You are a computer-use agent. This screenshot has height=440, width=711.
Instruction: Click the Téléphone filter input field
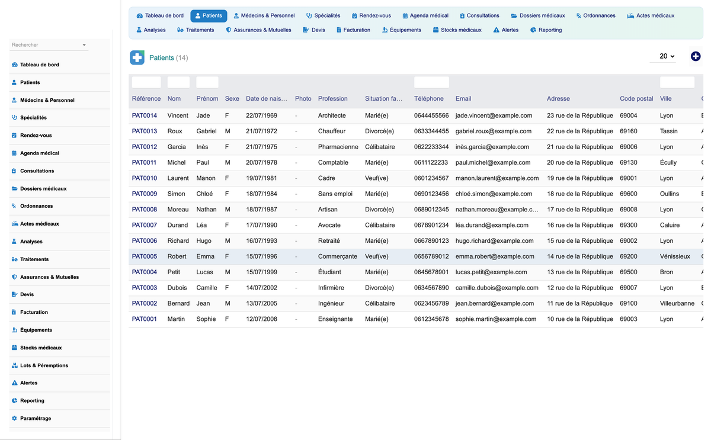click(x=431, y=82)
